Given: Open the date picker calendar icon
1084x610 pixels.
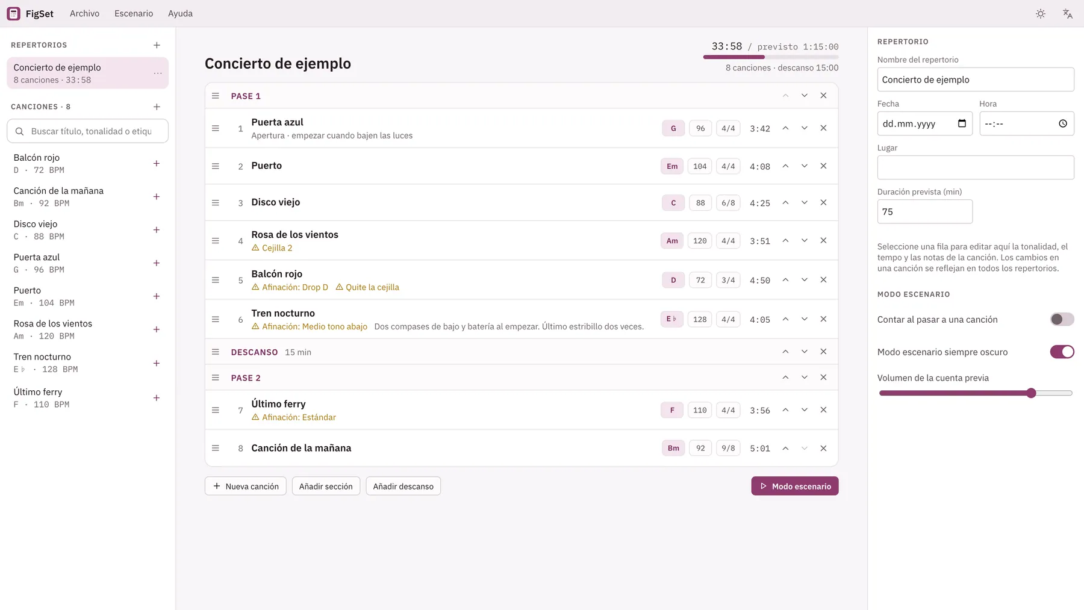Looking at the screenshot, I should point(962,123).
